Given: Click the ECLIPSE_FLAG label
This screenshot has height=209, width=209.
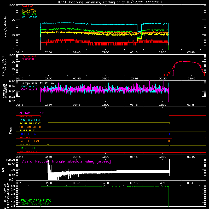Looking at the screenshot, I should point(28,134).
